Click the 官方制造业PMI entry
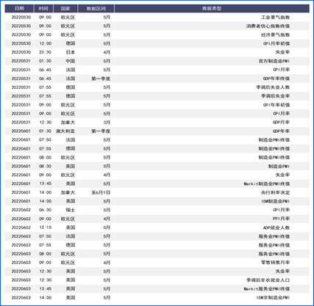314x306 pixels. pyautogui.click(x=274, y=61)
